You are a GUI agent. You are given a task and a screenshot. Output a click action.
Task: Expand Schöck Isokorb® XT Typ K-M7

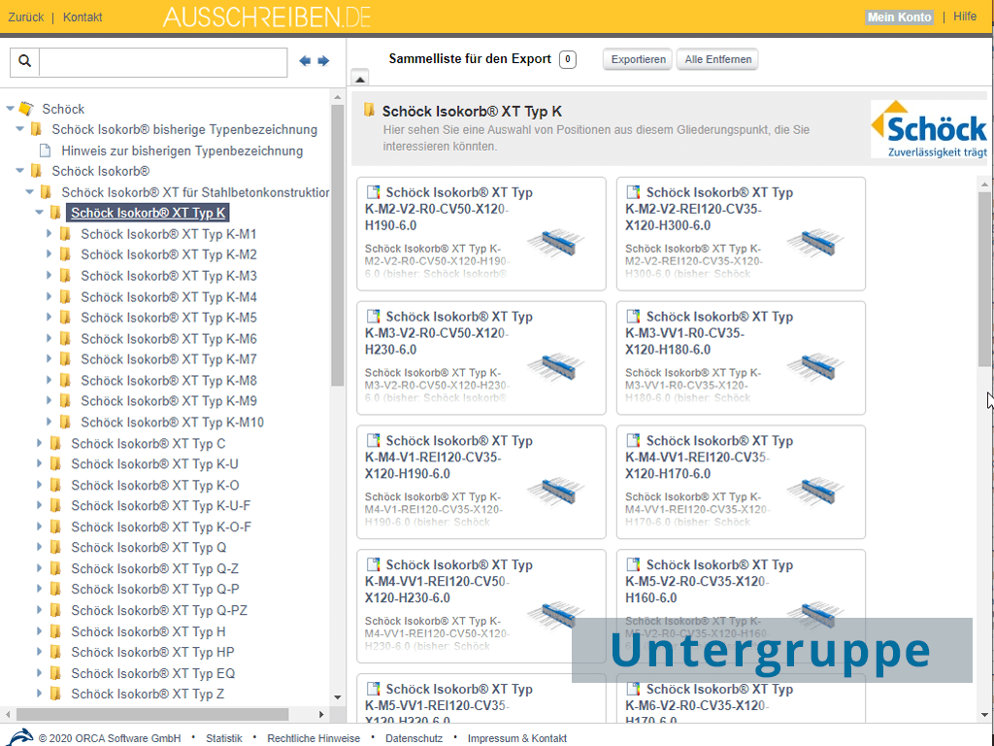[50, 359]
